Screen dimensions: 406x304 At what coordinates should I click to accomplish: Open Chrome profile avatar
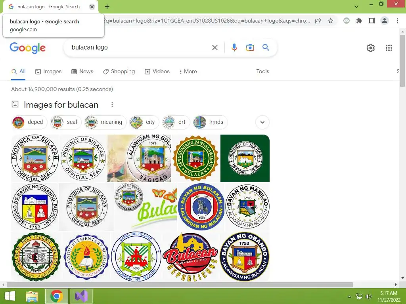coord(385,21)
